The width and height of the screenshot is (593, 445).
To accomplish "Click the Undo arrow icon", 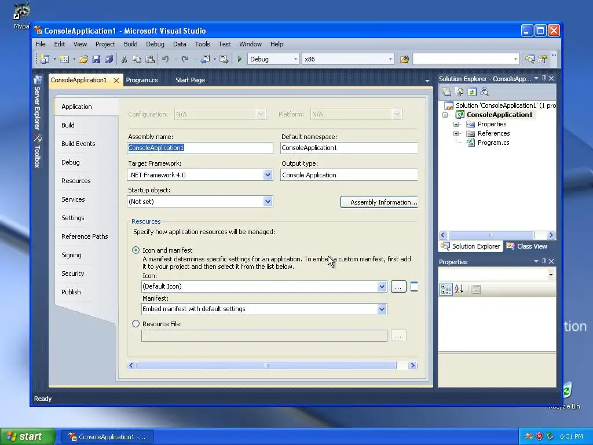I will pos(165,59).
